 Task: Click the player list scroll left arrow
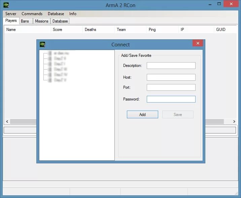[7, 121]
